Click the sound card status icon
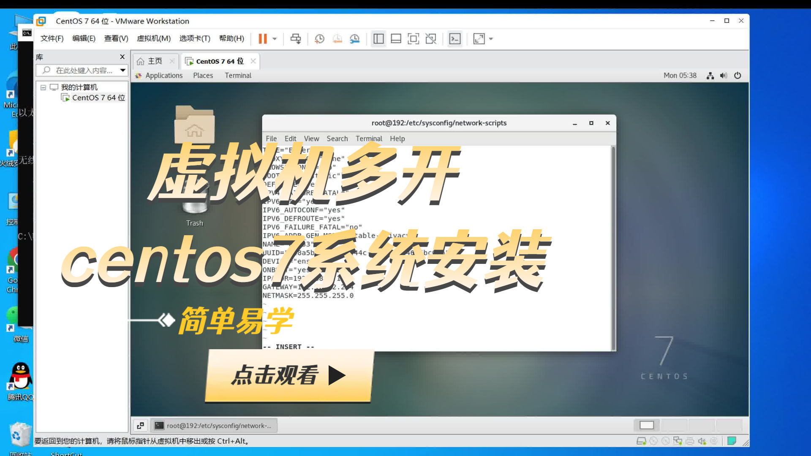The height and width of the screenshot is (456, 811). click(x=702, y=441)
